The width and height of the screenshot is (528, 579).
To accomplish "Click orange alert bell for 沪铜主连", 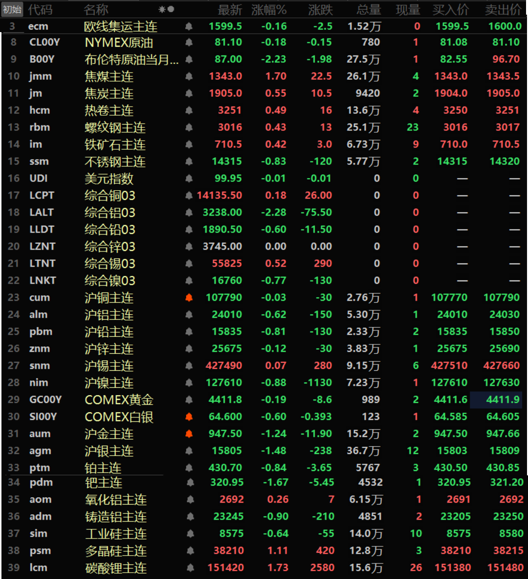I will [189, 298].
